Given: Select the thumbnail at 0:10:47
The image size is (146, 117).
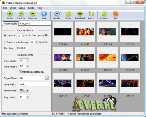Looking at the screenshot, I should [x=85, y=32].
